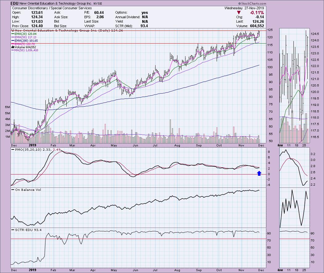
Task: Click the blue up arrow in PMO panel
Action: pos(259,173)
